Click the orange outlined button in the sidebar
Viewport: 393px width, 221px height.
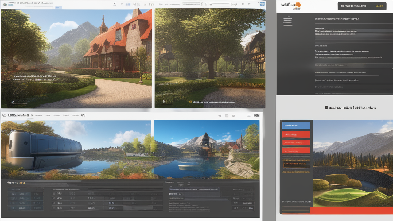coord(296,164)
